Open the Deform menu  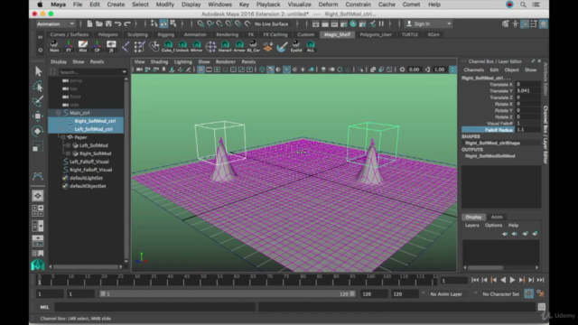[x=328, y=5]
